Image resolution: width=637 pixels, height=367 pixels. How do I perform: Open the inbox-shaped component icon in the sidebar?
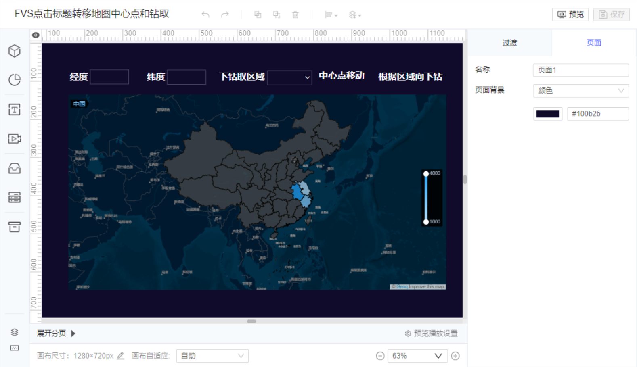point(15,168)
